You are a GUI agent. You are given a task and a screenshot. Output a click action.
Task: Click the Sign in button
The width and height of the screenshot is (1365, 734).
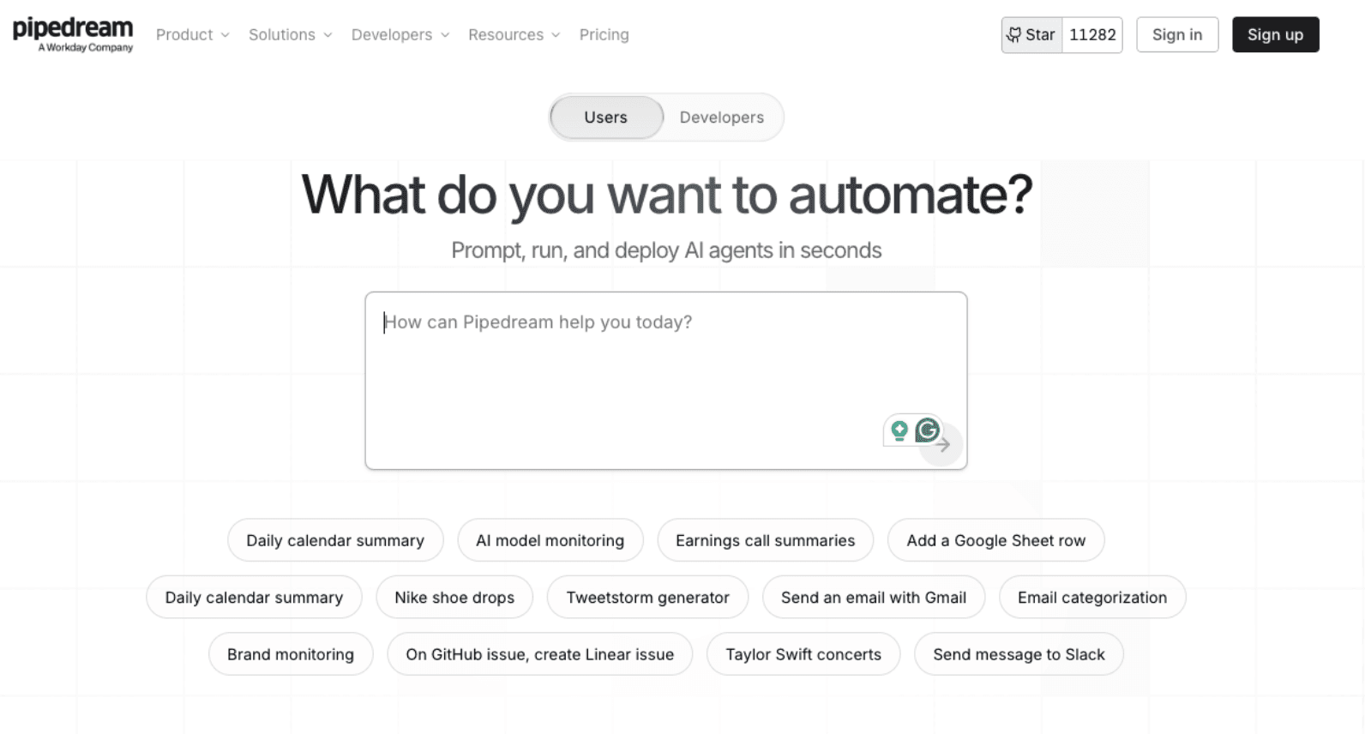[x=1177, y=35]
